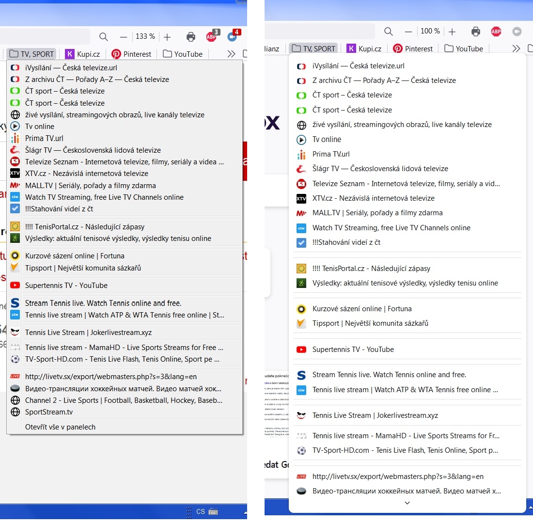
Task: Open TV, SPORT bookmark folder in left window
Action: 31,54
